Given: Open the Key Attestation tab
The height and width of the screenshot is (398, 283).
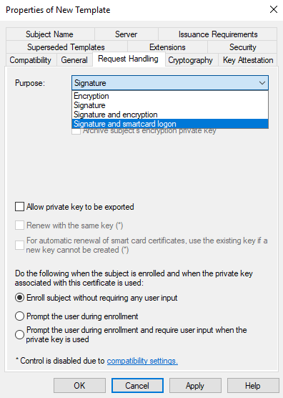Looking at the screenshot, I should (248, 60).
